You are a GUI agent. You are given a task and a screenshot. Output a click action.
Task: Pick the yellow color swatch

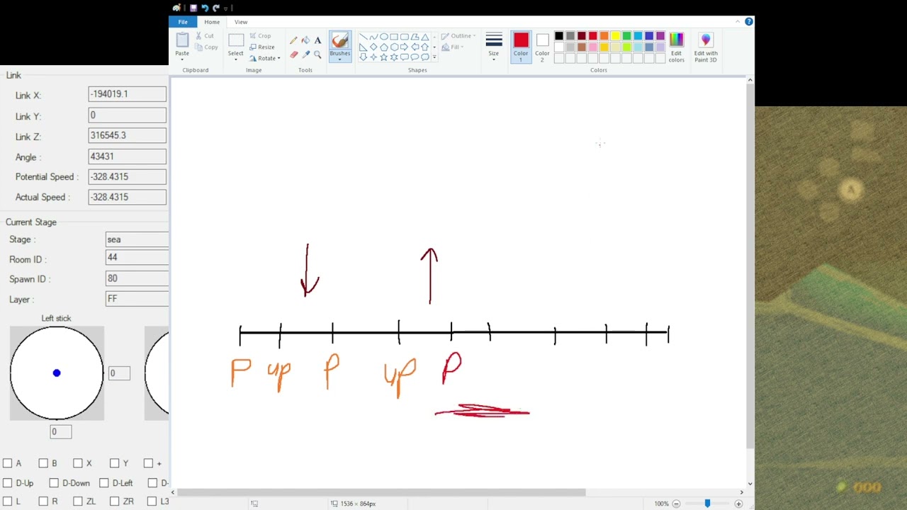[x=616, y=36]
